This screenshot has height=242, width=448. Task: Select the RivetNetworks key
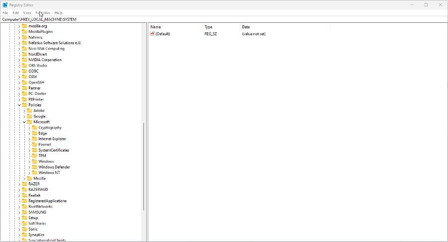point(40,207)
